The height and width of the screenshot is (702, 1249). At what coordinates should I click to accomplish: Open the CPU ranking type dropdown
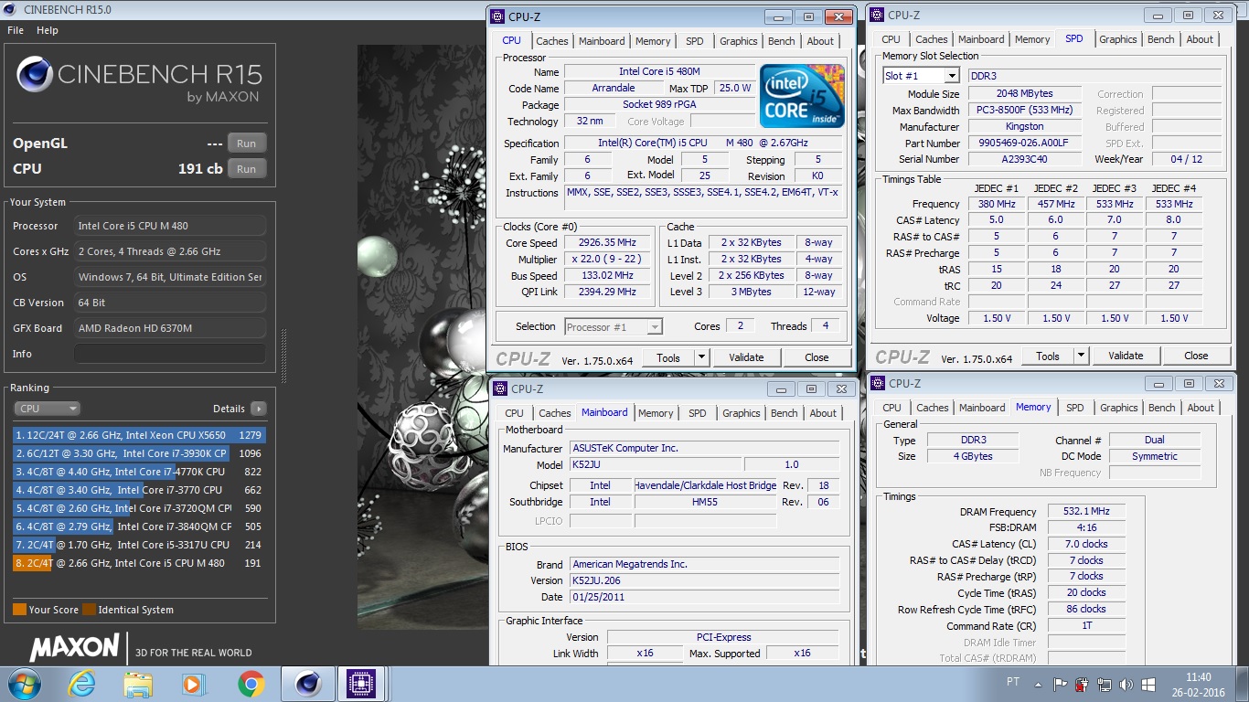pyautogui.click(x=48, y=409)
